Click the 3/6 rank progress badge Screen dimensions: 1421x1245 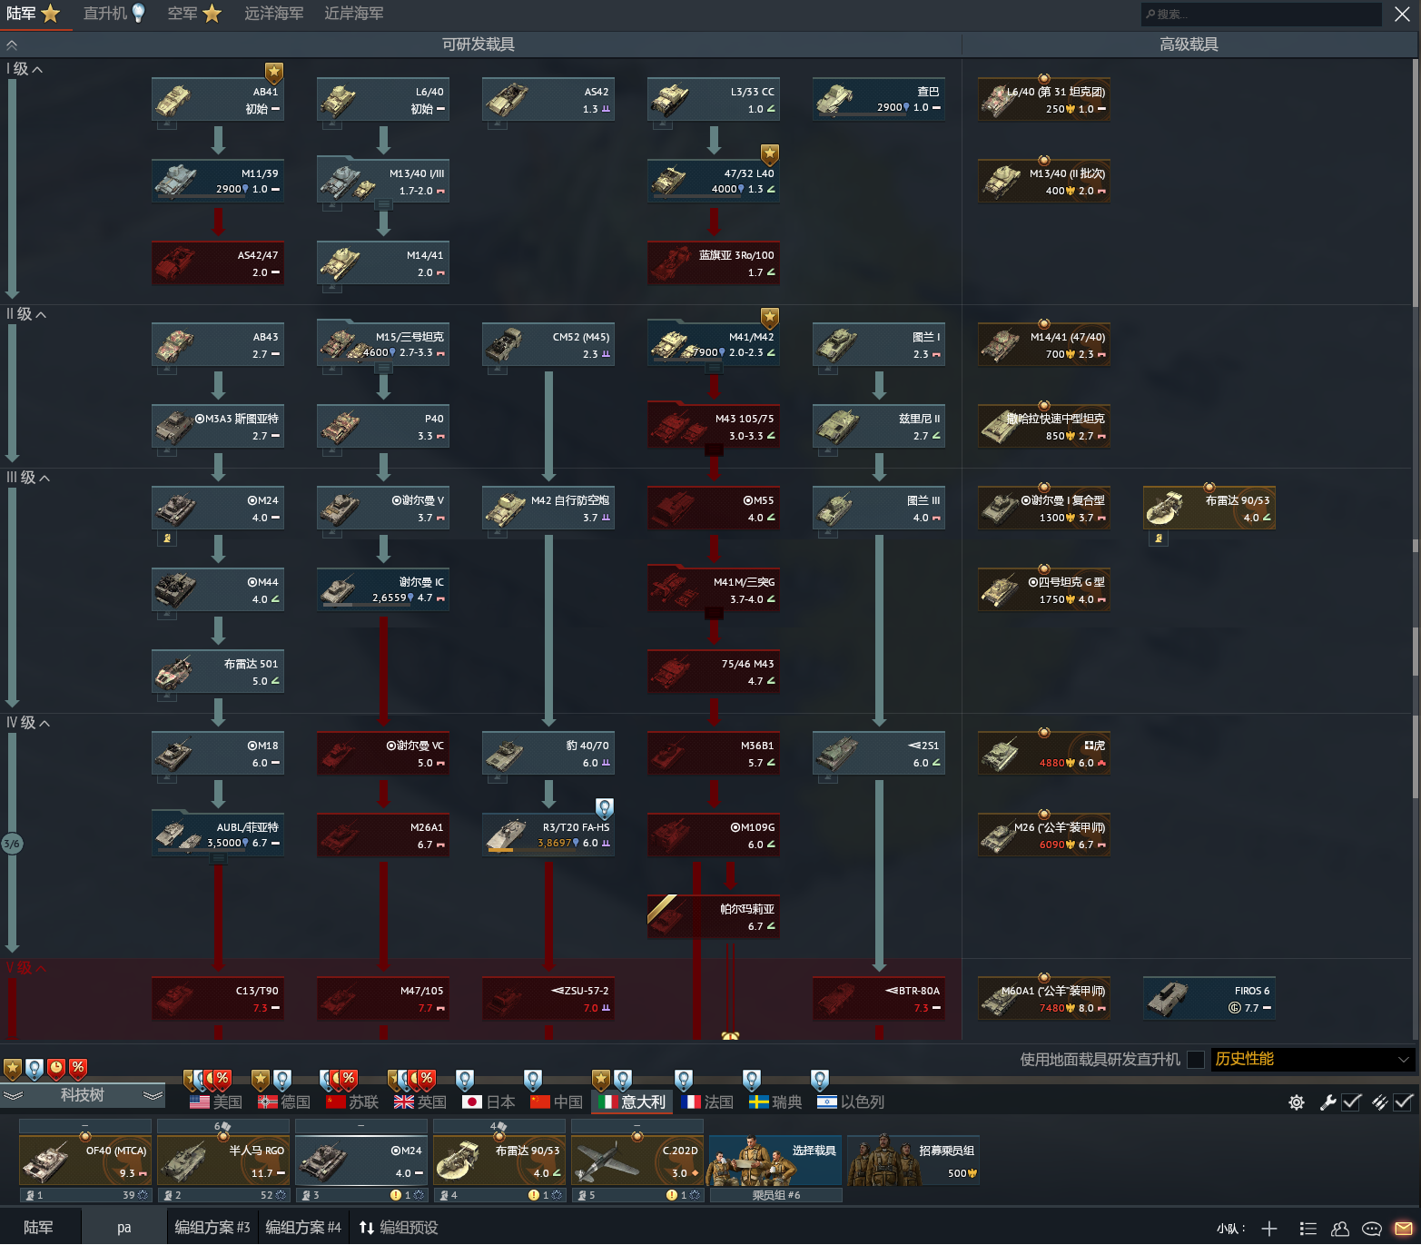click(12, 844)
